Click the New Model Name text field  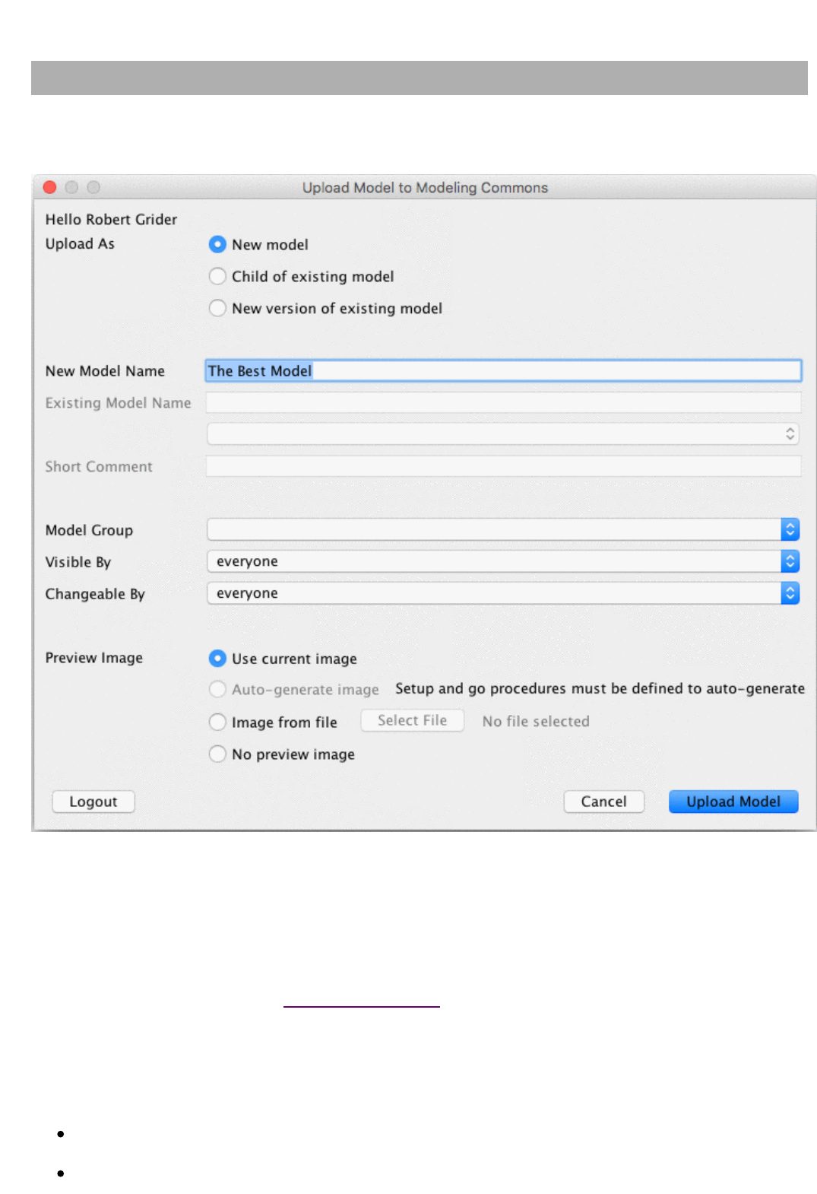503,370
